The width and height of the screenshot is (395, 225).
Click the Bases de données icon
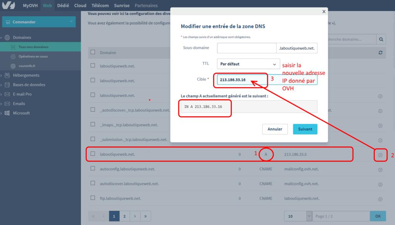(x=7, y=84)
